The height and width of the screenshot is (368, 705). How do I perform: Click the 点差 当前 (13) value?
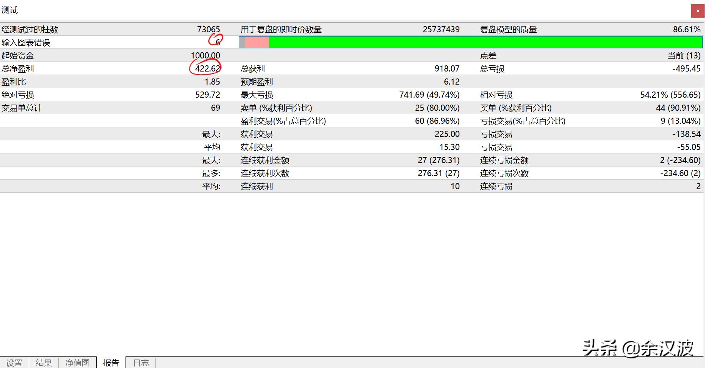(683, 55)
